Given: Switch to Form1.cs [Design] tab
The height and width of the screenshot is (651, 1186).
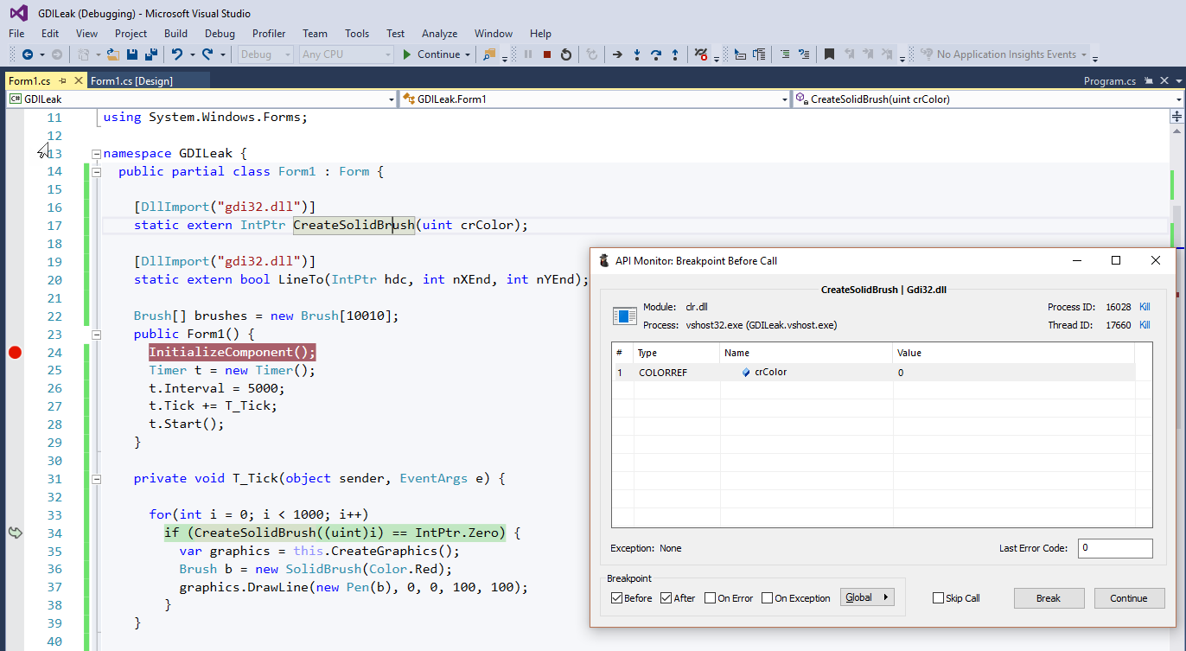Looking at the screenshot, I should [x=131, y=80].
